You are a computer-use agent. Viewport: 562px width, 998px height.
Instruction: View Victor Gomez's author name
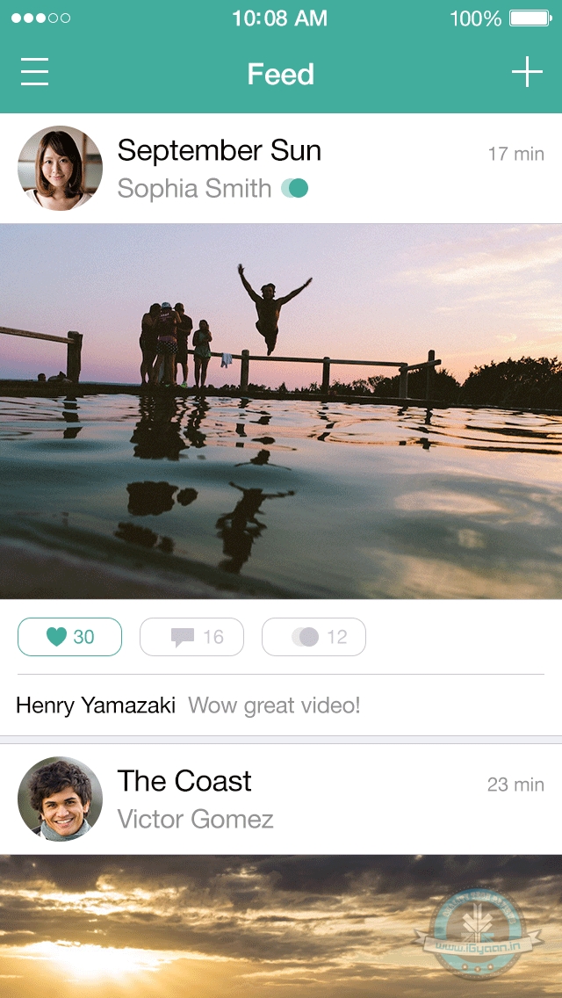[195, 820]
